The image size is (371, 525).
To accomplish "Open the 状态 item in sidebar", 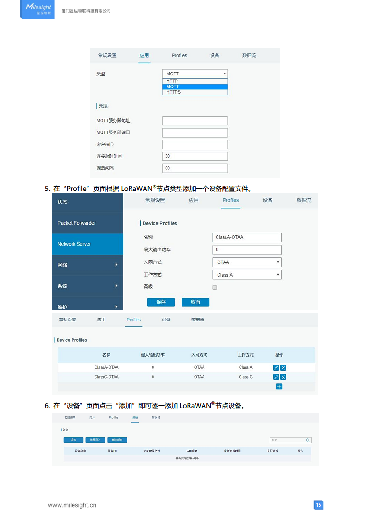I will point(88,202).
